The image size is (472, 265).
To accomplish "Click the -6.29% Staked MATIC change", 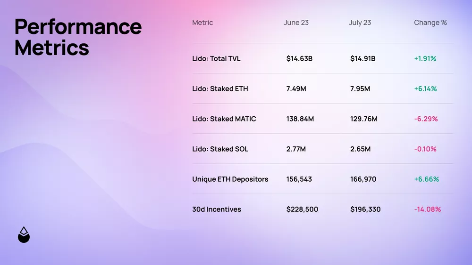I will coord(426,119).
